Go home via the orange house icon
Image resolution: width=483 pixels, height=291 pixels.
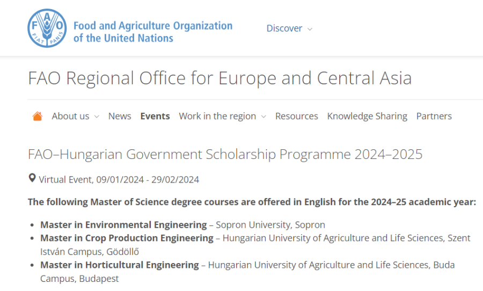click(37, 116)
